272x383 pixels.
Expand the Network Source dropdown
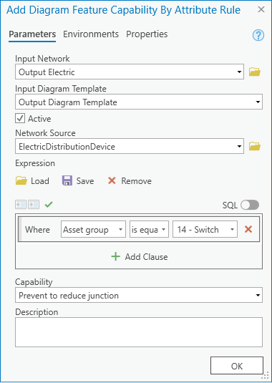[x=239, y=146]
